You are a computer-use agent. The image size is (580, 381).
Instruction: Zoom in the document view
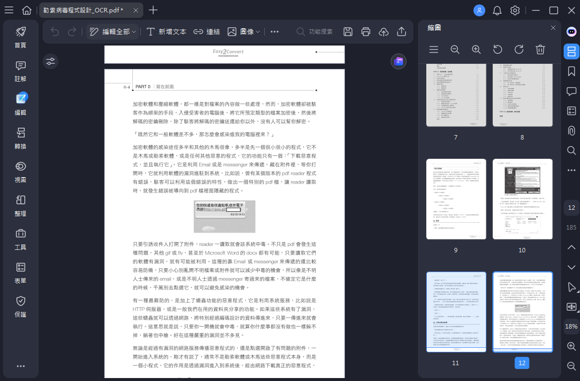click(x=572, y=346)
